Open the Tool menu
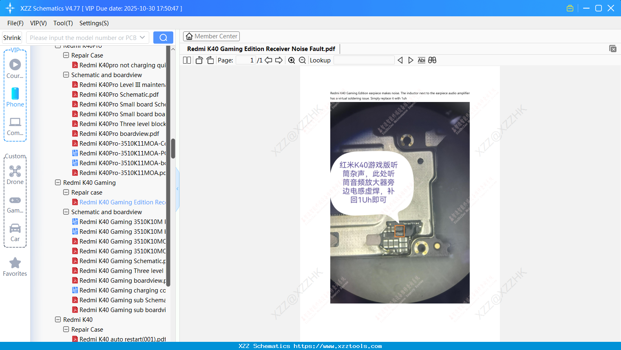Image resolution: width=621 pixels, height=350 pixels. pyautogui.click(x=63, y=23)
